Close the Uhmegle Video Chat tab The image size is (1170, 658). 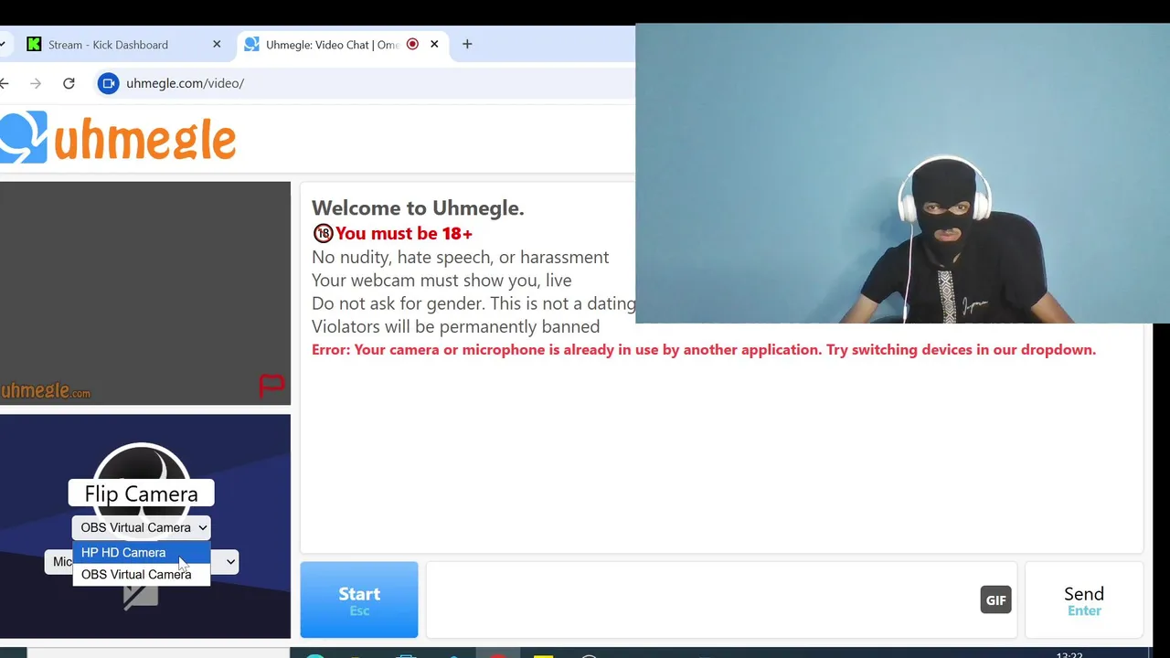[x=434, y=44]
